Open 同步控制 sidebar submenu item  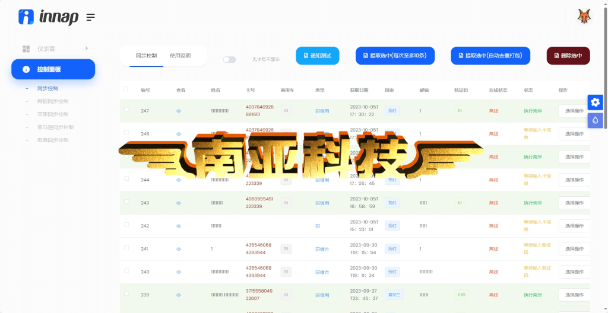tap(47, 88)
